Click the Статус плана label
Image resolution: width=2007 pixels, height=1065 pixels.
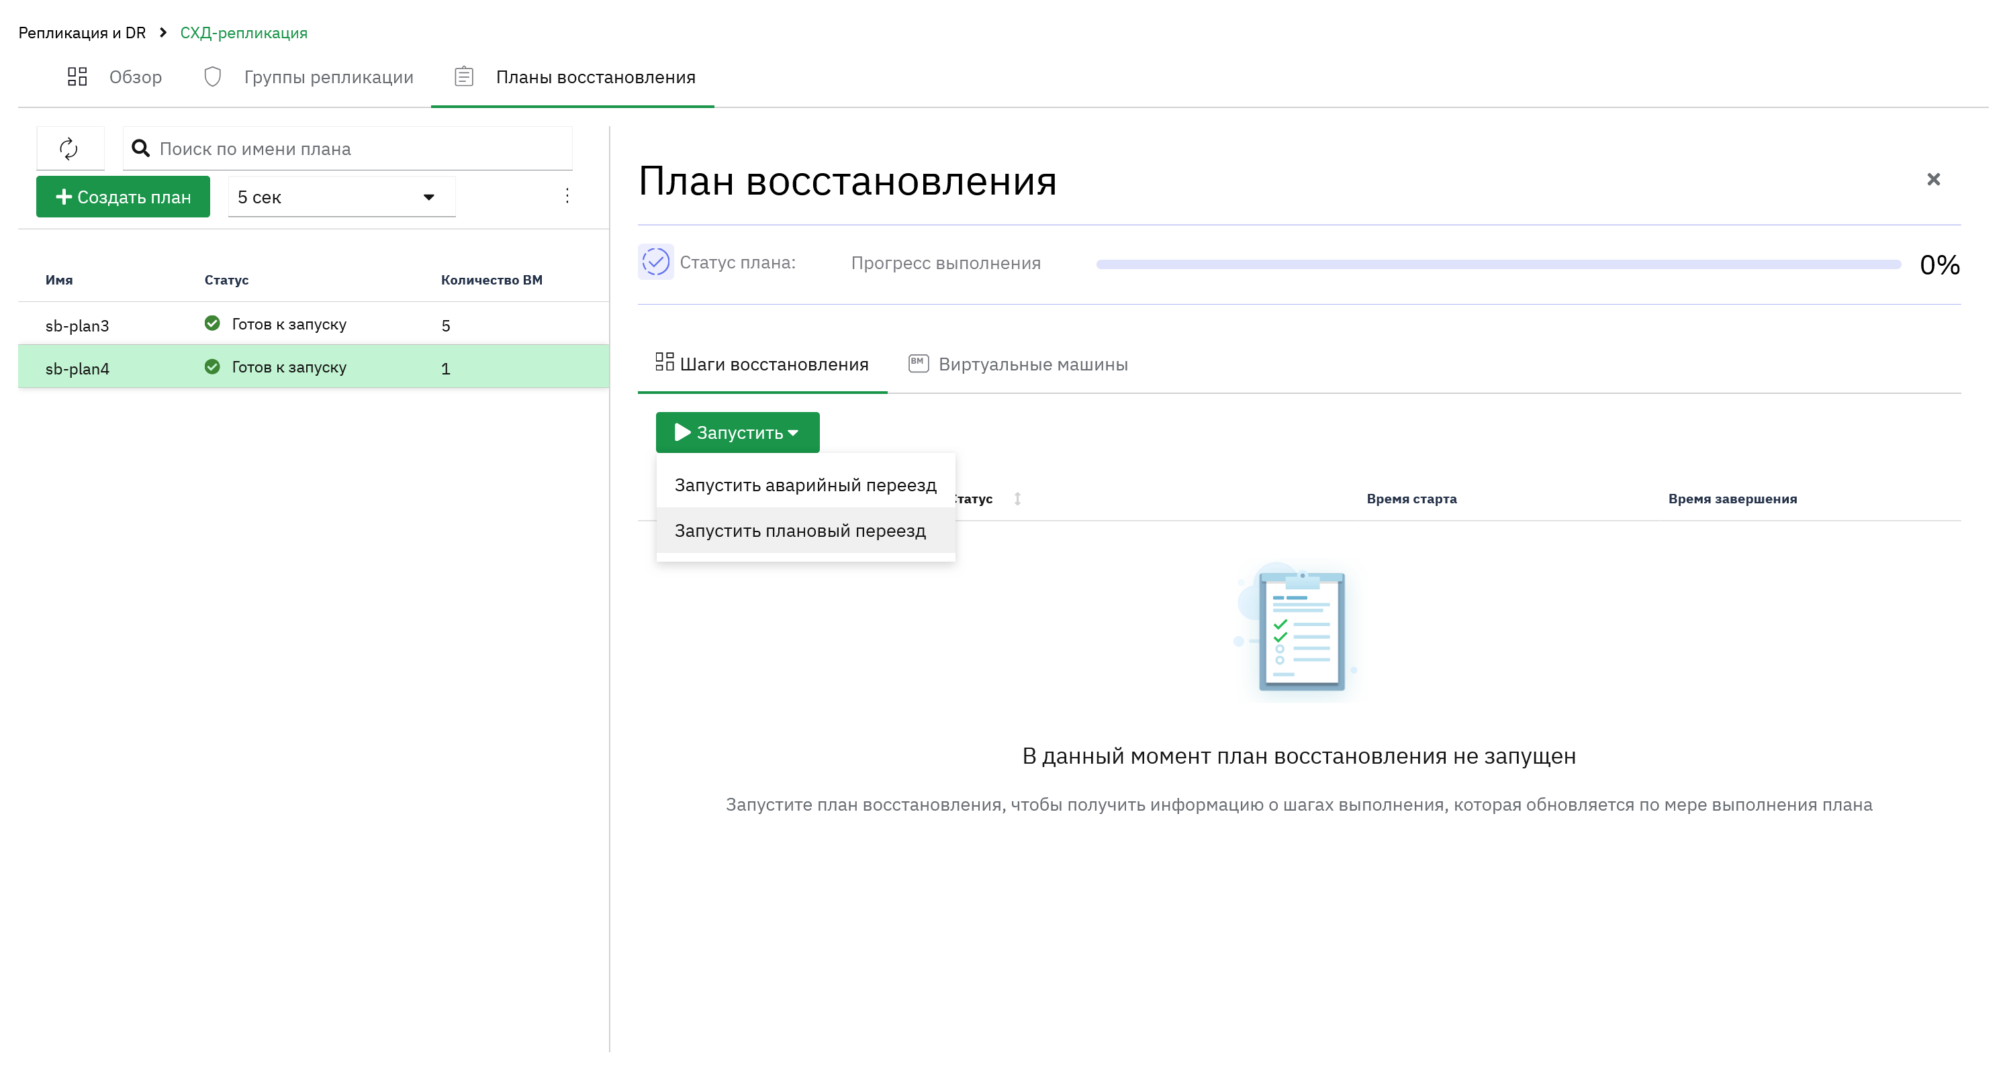pyautogui.click(x=737, y=262)
